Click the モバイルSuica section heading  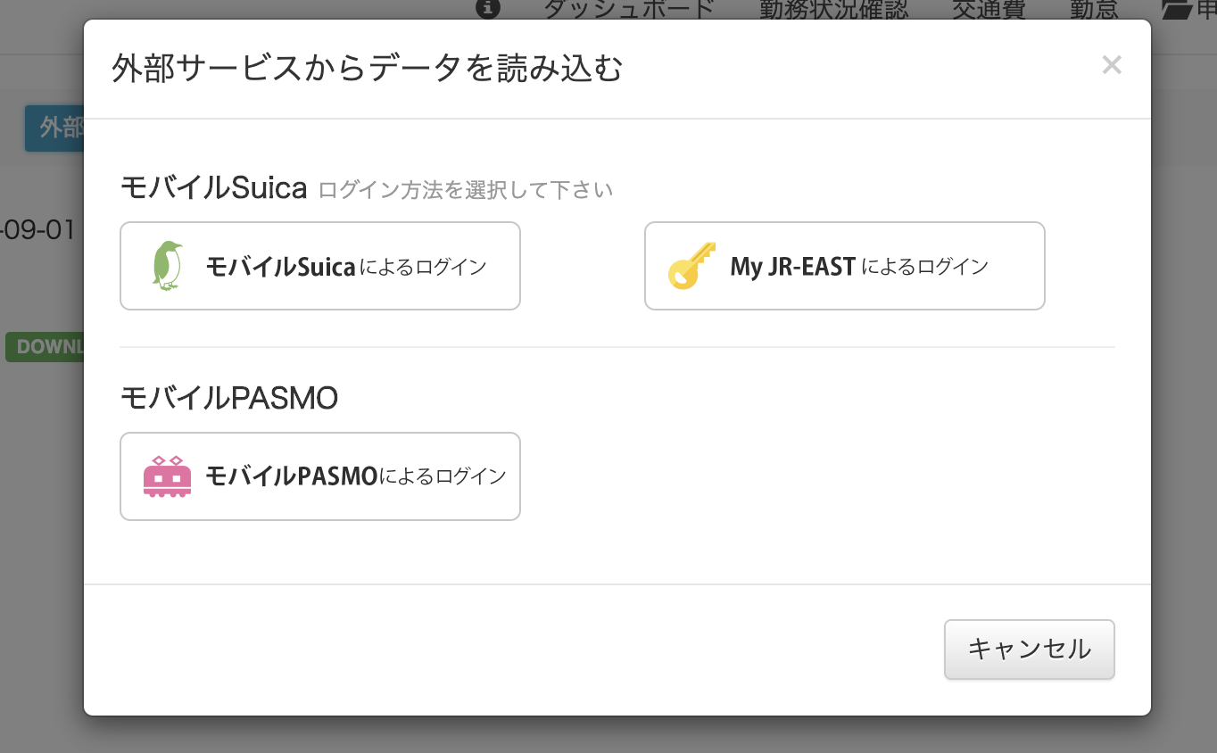214,188
